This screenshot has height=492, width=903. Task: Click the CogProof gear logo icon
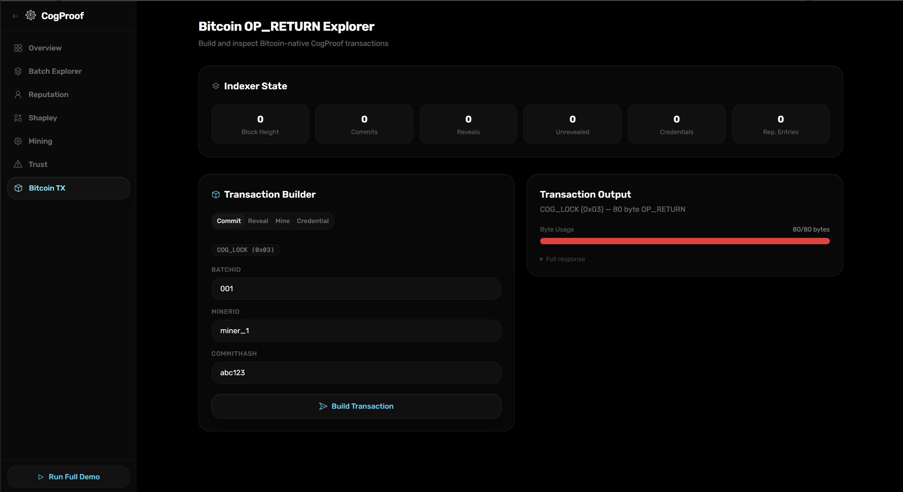[x=31, y=15]
